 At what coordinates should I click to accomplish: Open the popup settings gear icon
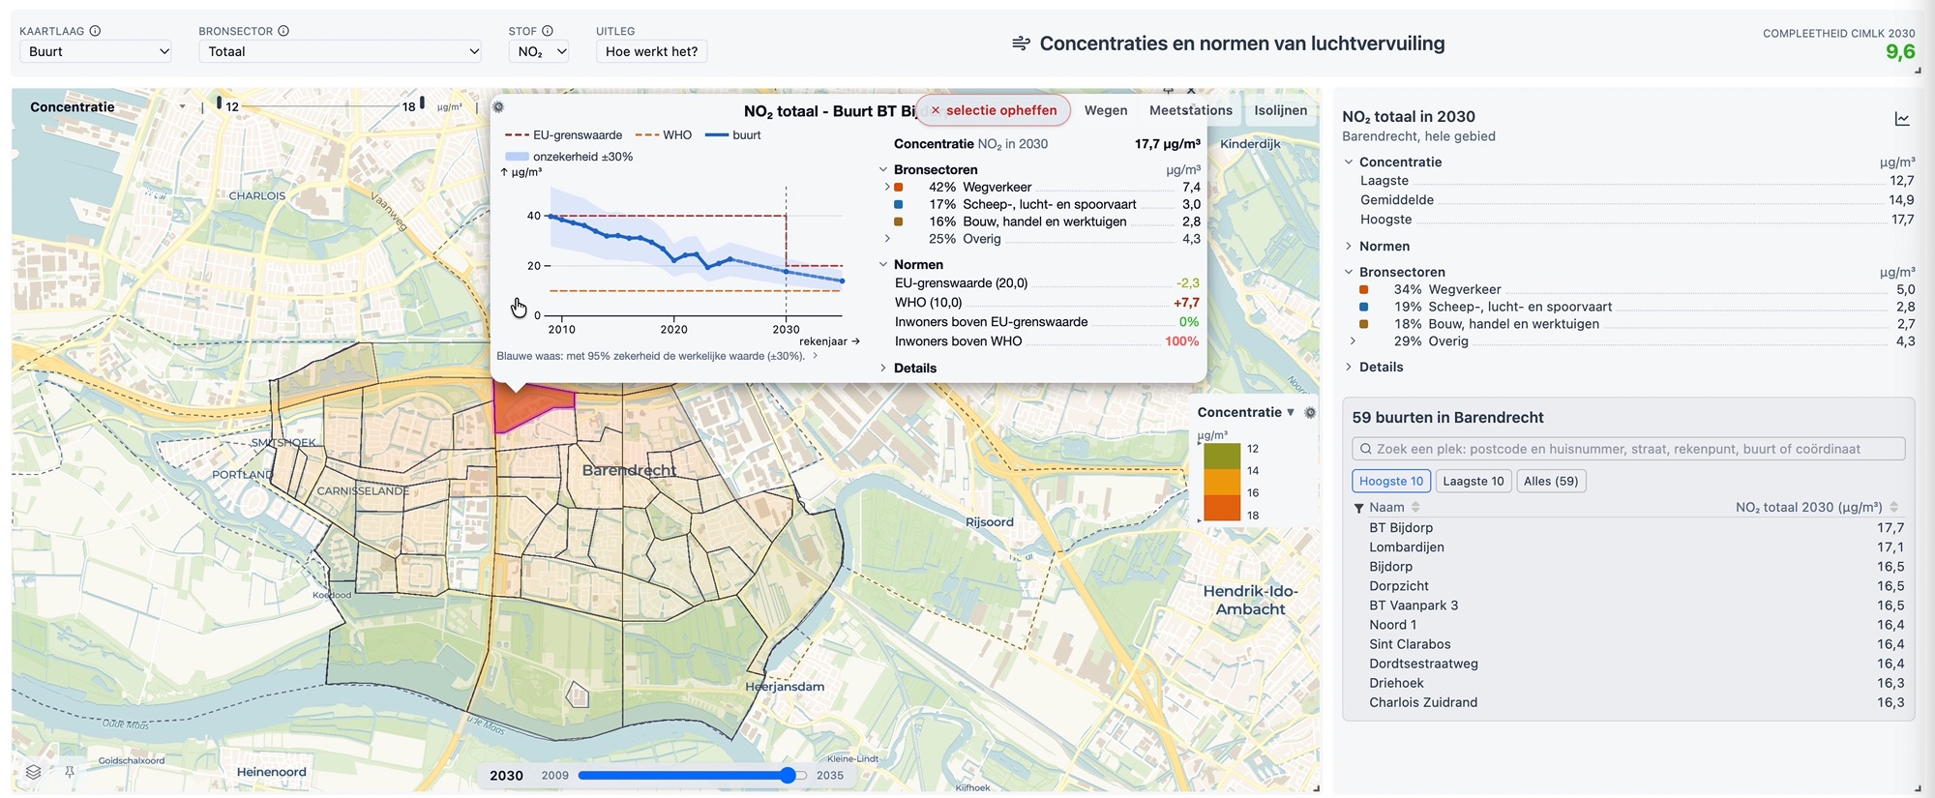498,107
